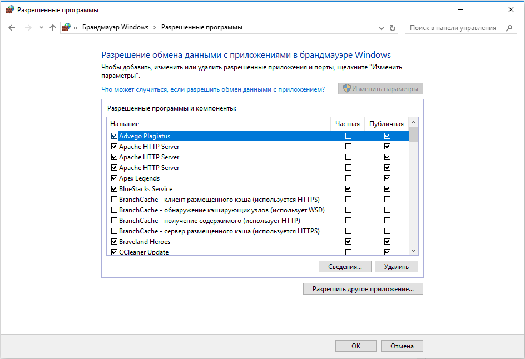Image resolution: width=525 pixels, height=359 pixels.
Task: Toggle Apex Legends private checkbox
Action: (348, 178)
